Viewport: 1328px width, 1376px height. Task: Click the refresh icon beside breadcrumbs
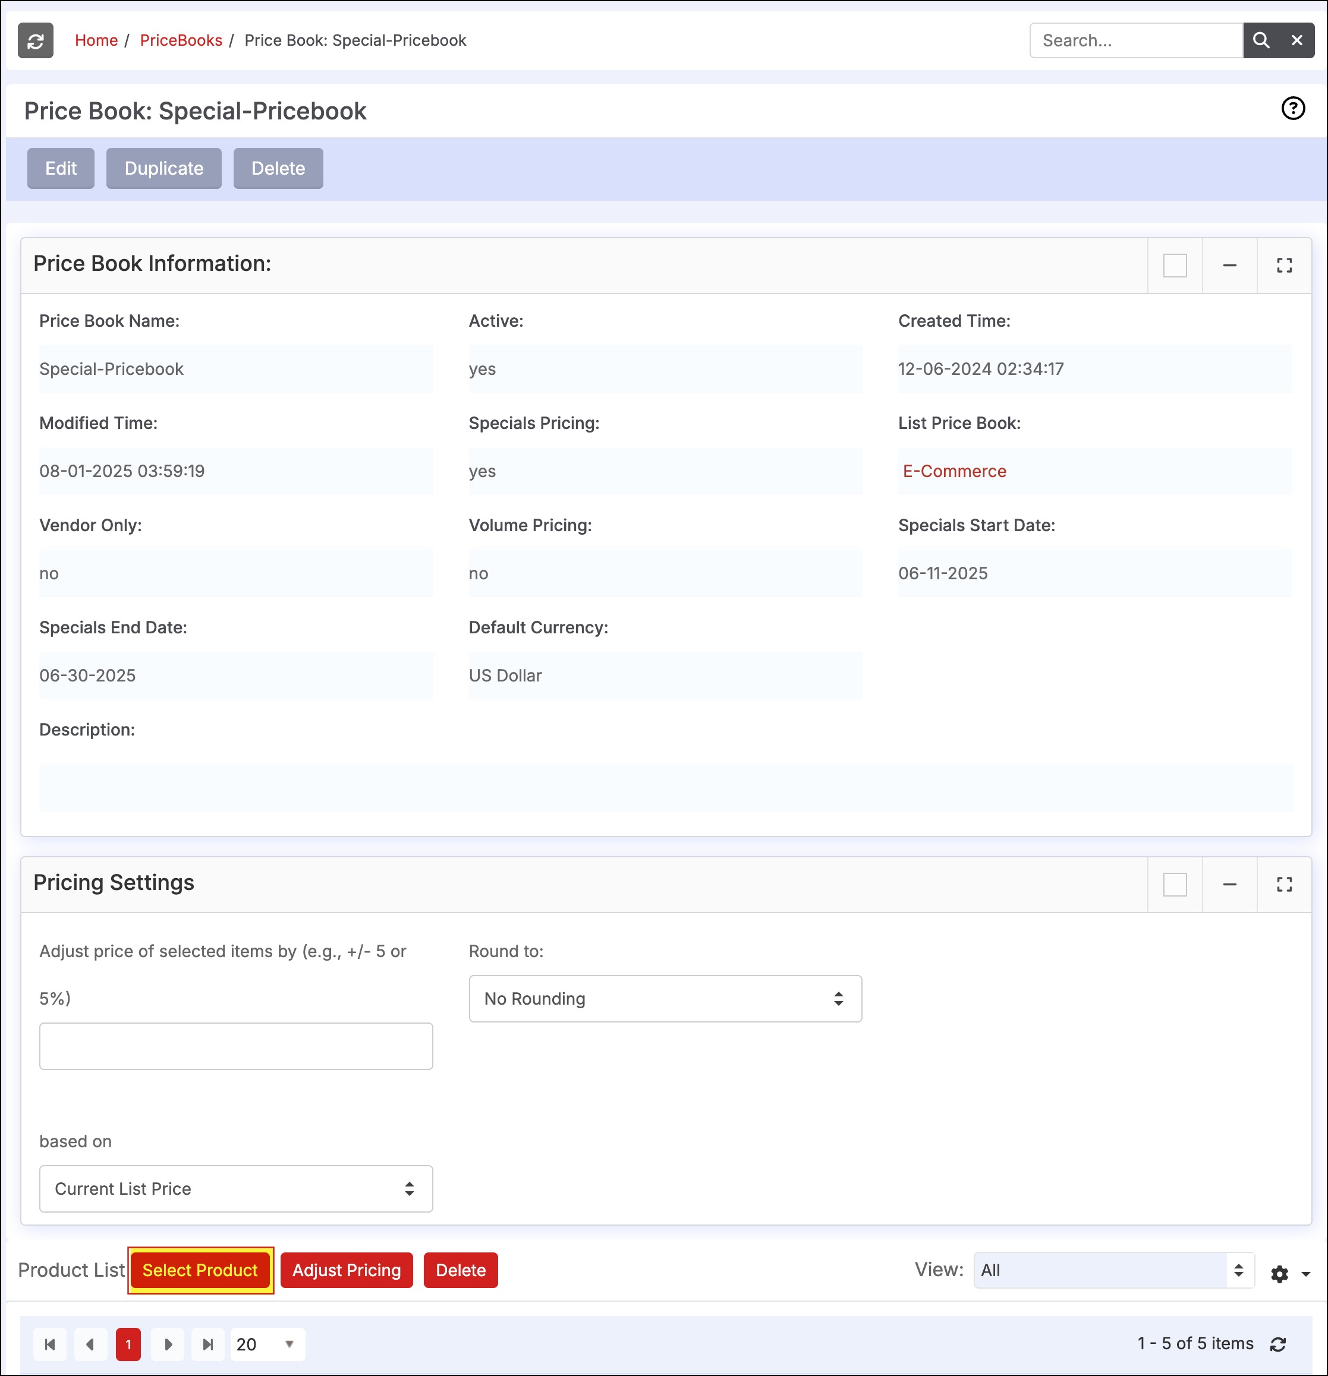pos(36,41)
